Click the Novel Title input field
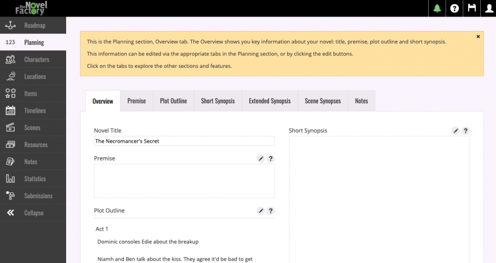 (x=184, y=141)
